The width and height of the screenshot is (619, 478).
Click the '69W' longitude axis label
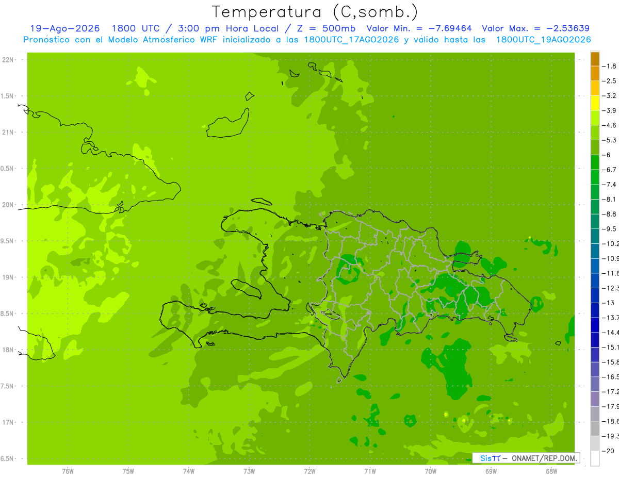pos(491,471)
